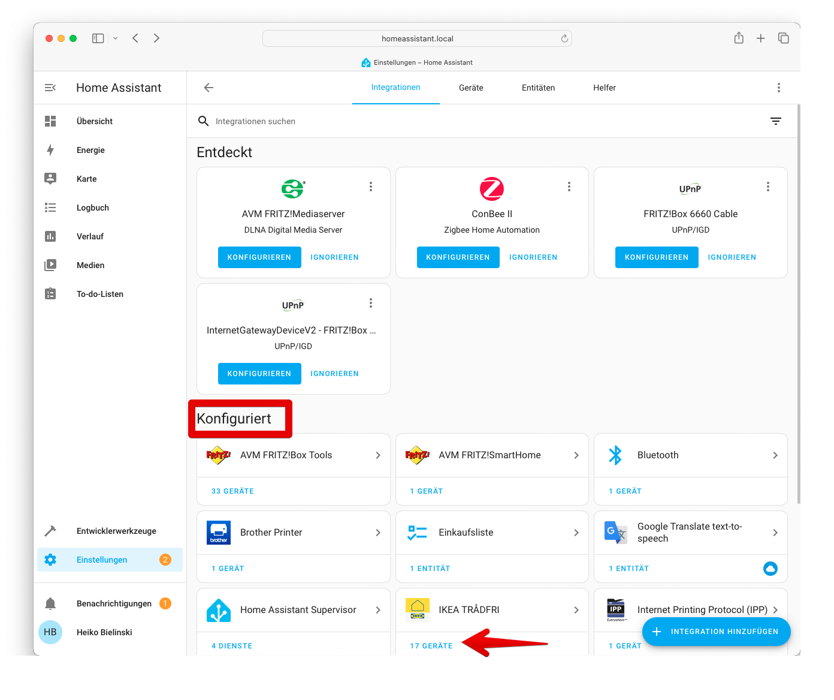Switch to the Geräte tab
Viewport: 834px width, 700px height.
[x=471, y=88]
